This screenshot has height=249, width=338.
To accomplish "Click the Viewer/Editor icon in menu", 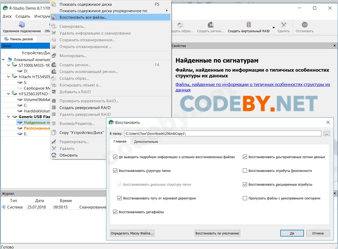I will pyautogui.click(x=54, y=124).
